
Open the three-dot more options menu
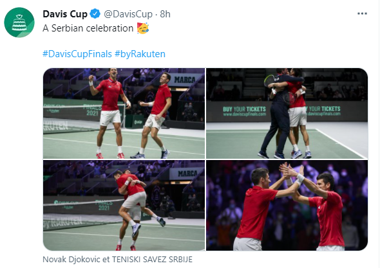(x=362, y=13)
